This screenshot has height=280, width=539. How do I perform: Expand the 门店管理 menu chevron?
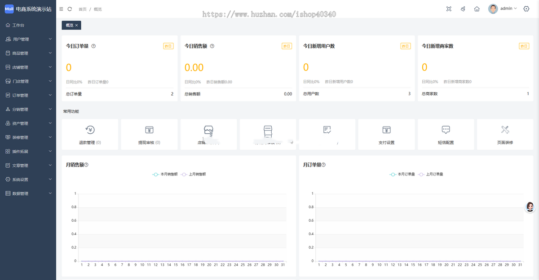[x=50, y=81]
